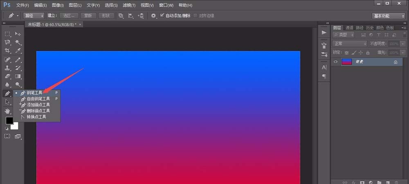The width and height of the screenshot is (409, 184).
Task: Open the Brush settings panel
Action: click(324, 55)
